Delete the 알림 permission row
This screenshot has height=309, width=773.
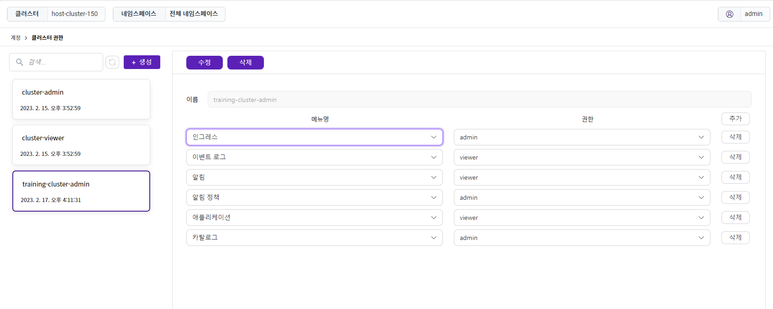point(736,177)
